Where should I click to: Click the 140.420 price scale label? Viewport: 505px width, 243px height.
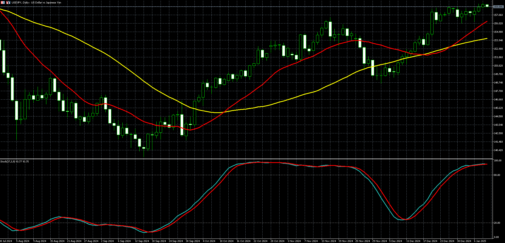tap(498, 150)
